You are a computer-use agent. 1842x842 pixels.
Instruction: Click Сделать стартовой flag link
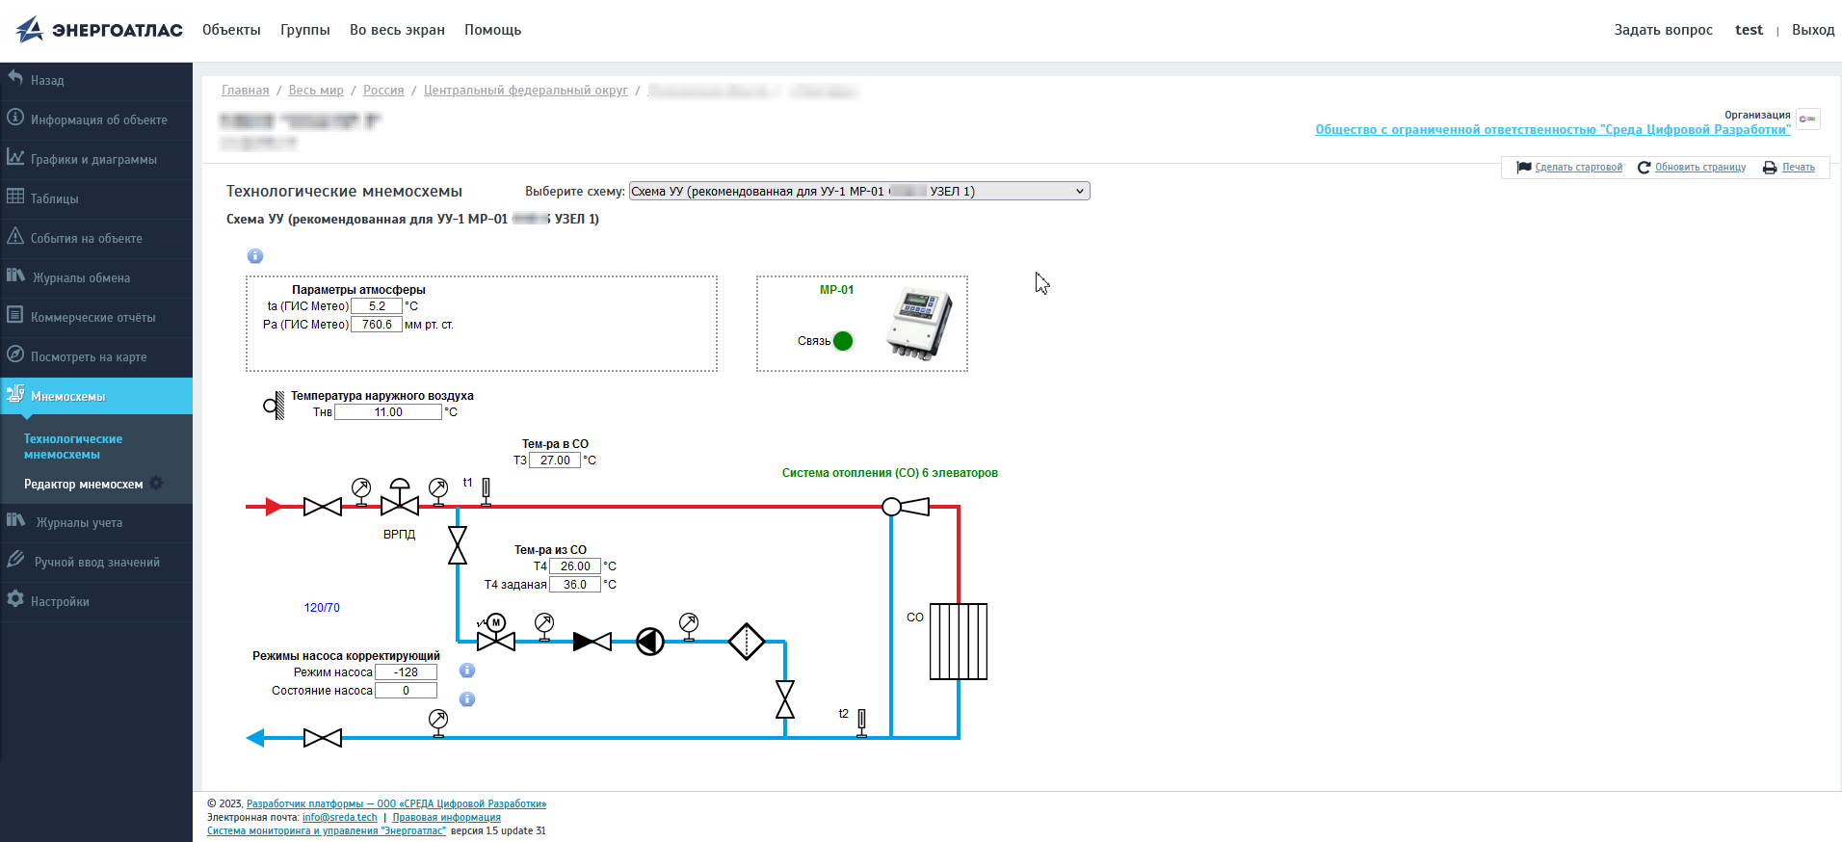pyautogui.click(x=1569, y=167)
